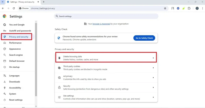This screenshot has width=205, height=108.
Task: Click sidebar scrollbar up arrow
Action: click(x=36, y=22)
